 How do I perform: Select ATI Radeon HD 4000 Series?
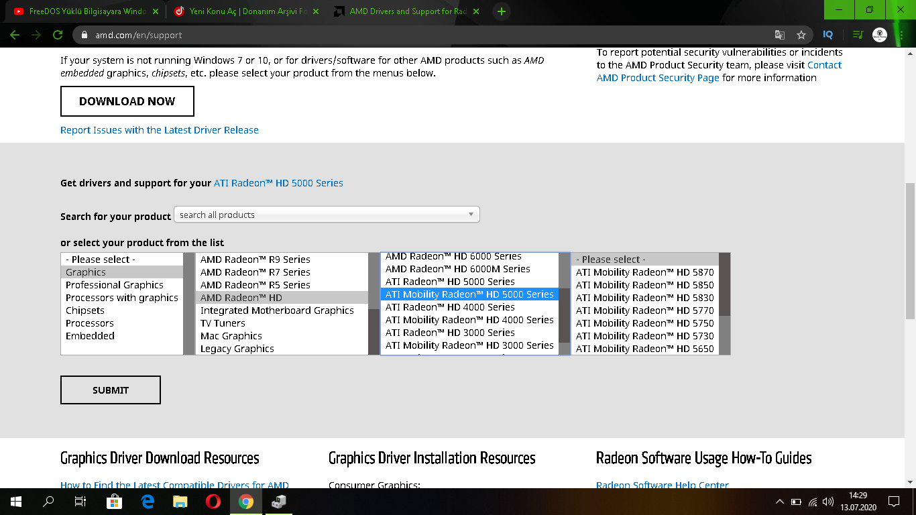[x=469, y=307]
